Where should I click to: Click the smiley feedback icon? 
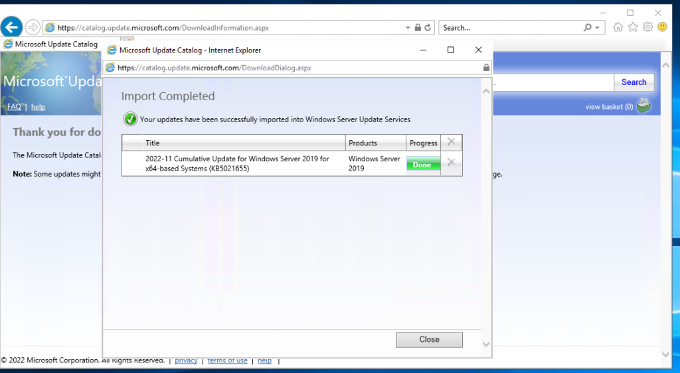(x=662, y=27)
